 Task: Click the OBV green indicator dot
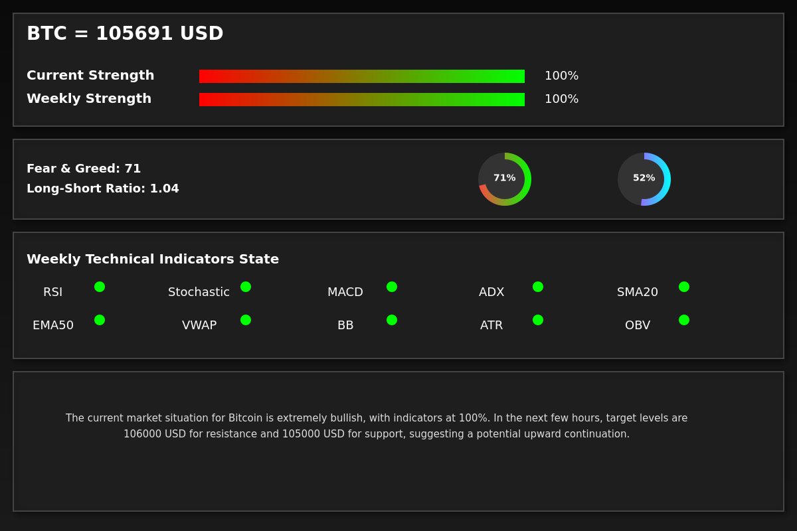(684, 320)
